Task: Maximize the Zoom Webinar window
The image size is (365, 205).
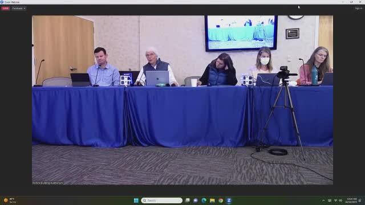Action: [x=351, y=2]
